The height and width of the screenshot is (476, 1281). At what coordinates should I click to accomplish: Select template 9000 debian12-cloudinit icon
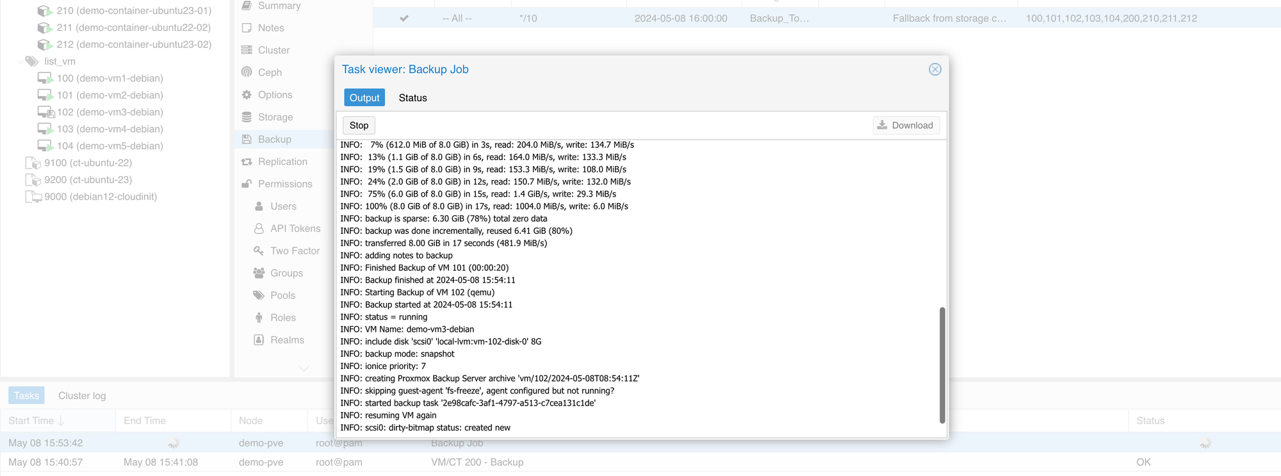coord(33,197)
